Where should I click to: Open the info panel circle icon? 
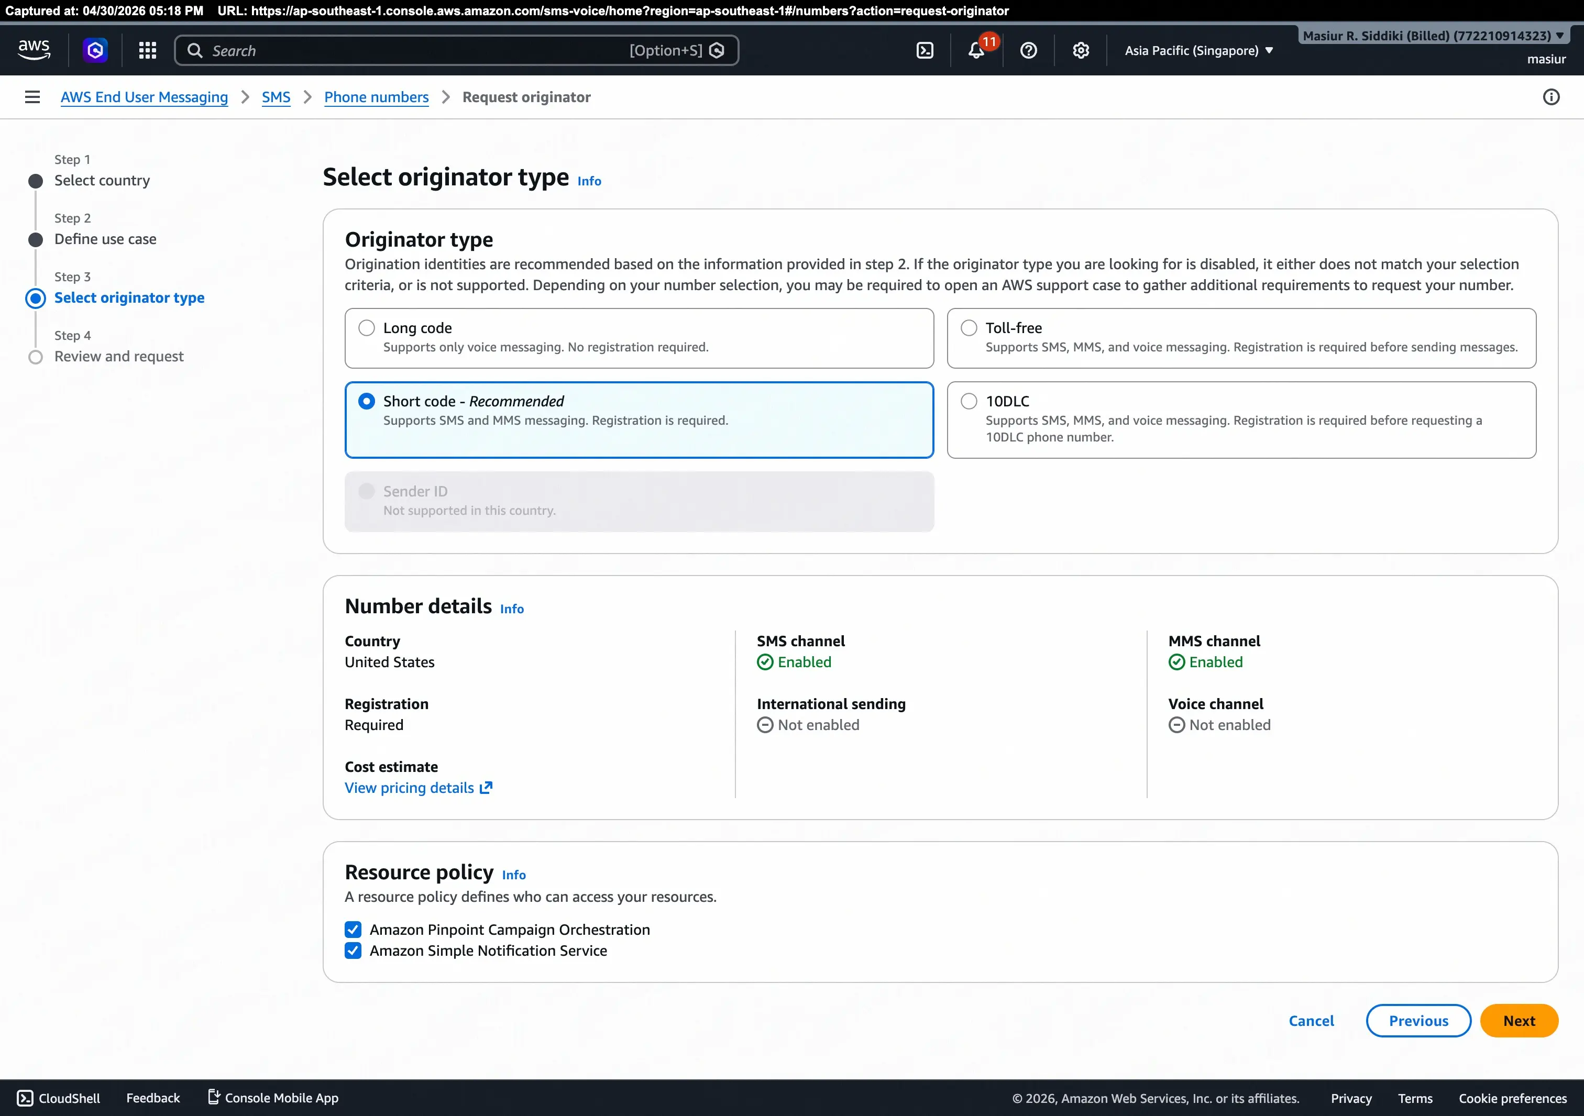click(x=1551, y=97)
